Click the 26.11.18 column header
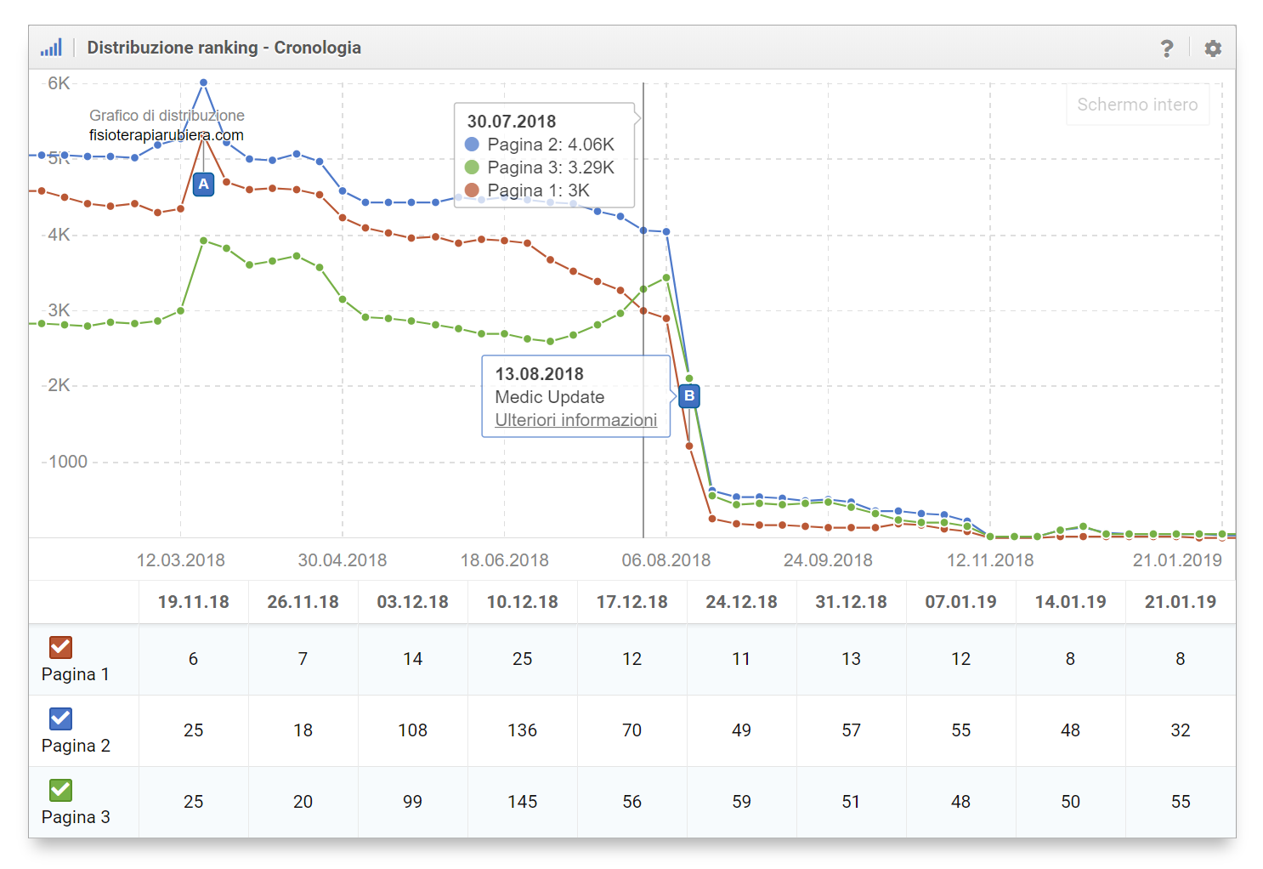Screen dimensions: 1263x869 303,602
